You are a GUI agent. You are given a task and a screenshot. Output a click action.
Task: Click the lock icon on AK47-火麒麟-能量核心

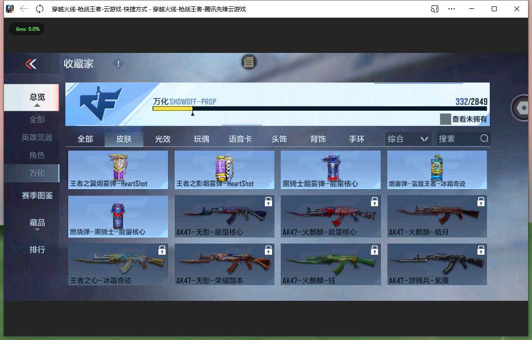click(x=375, y=202)
